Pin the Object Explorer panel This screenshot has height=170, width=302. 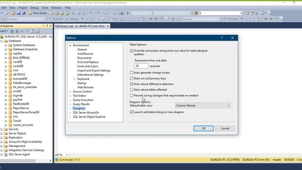47,25
